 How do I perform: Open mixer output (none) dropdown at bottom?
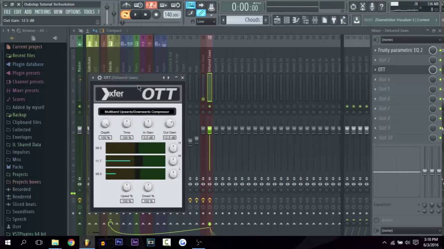411,231
